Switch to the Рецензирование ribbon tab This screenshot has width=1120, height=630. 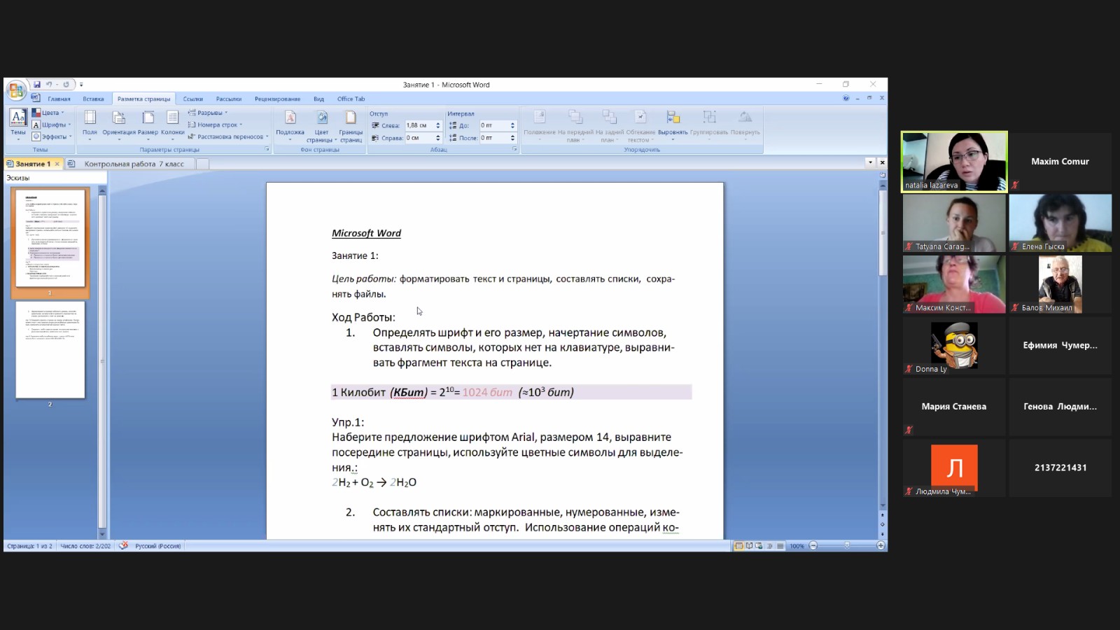pyautogui.click(x=277, y=99)
